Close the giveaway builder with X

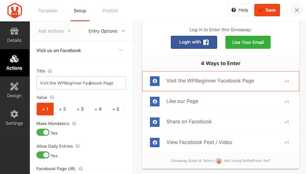tap(297, 10)
